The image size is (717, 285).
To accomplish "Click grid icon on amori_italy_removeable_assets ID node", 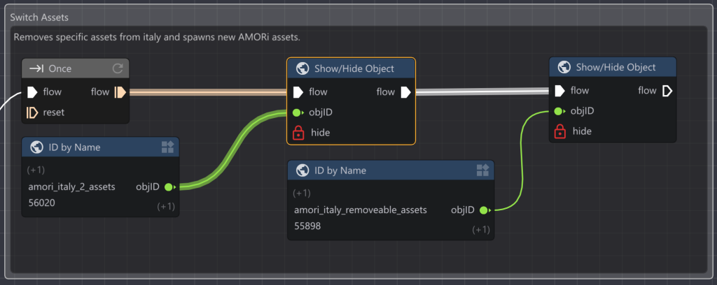I will coord(482,170).
